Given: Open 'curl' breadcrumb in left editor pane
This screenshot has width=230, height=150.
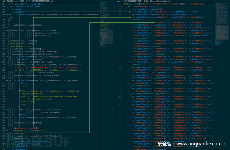Looking at the screenshot, I should click(x=3, y=2).
